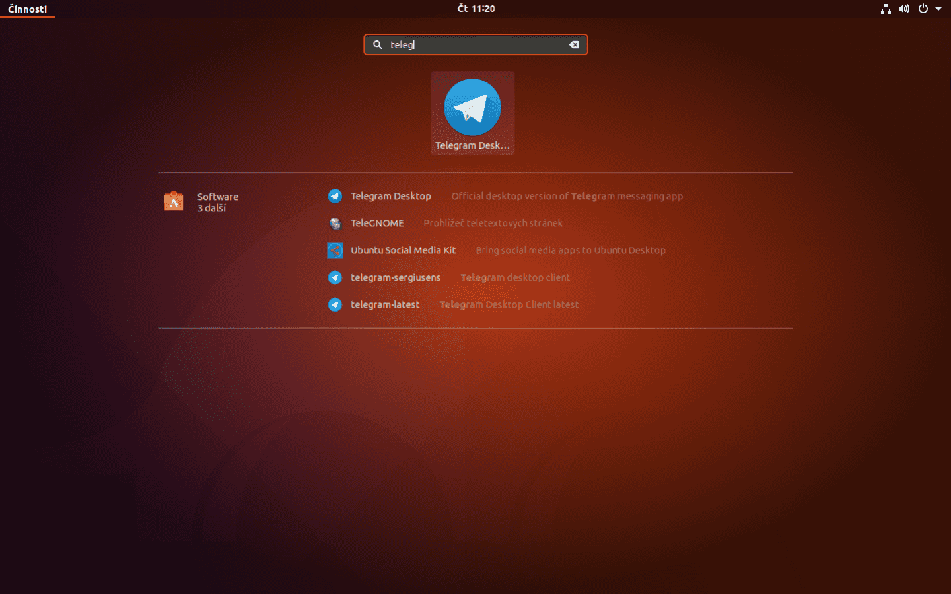Click 'Official desktop version of Telegram messaging app' description
951x594 pixels.
pyautogui.click(x=567, y=196)
